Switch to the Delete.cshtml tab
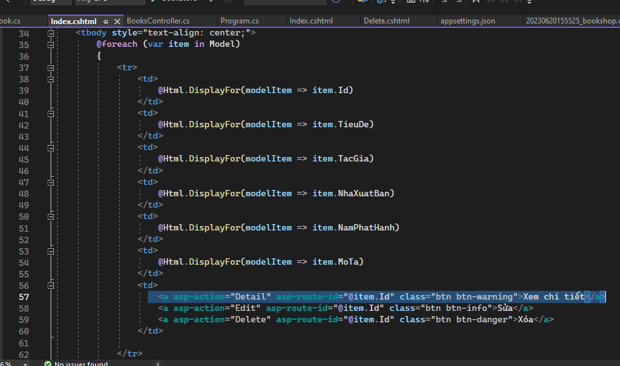The image size is (620, 366). click(386, 21)
